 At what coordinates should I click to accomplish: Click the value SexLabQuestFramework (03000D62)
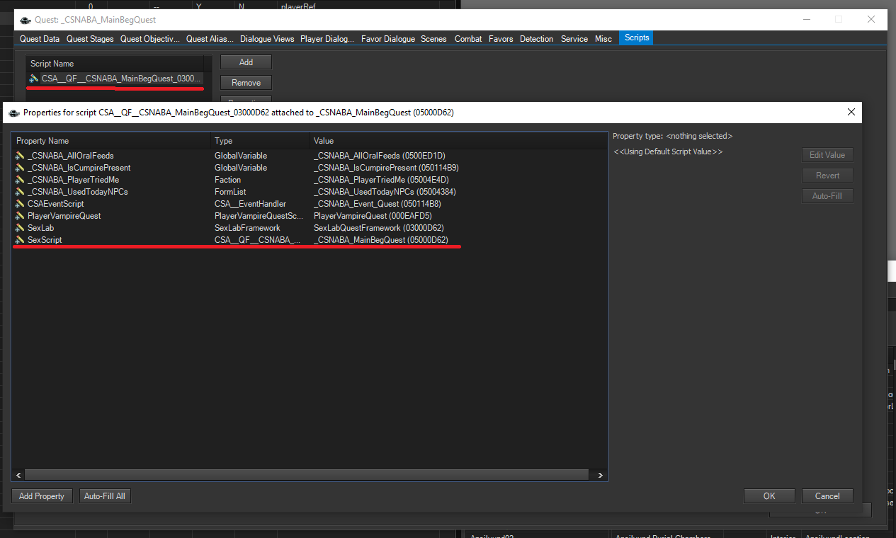(378, 228)
